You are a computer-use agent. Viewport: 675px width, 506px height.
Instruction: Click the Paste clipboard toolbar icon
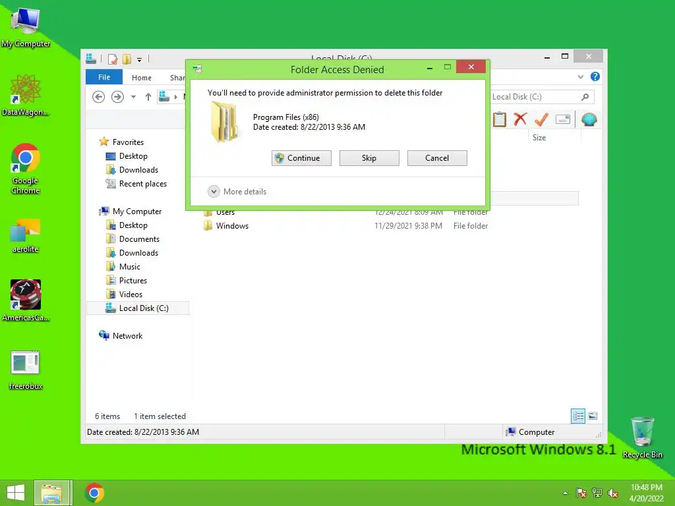pyautogui.click(x=500, y=119)
